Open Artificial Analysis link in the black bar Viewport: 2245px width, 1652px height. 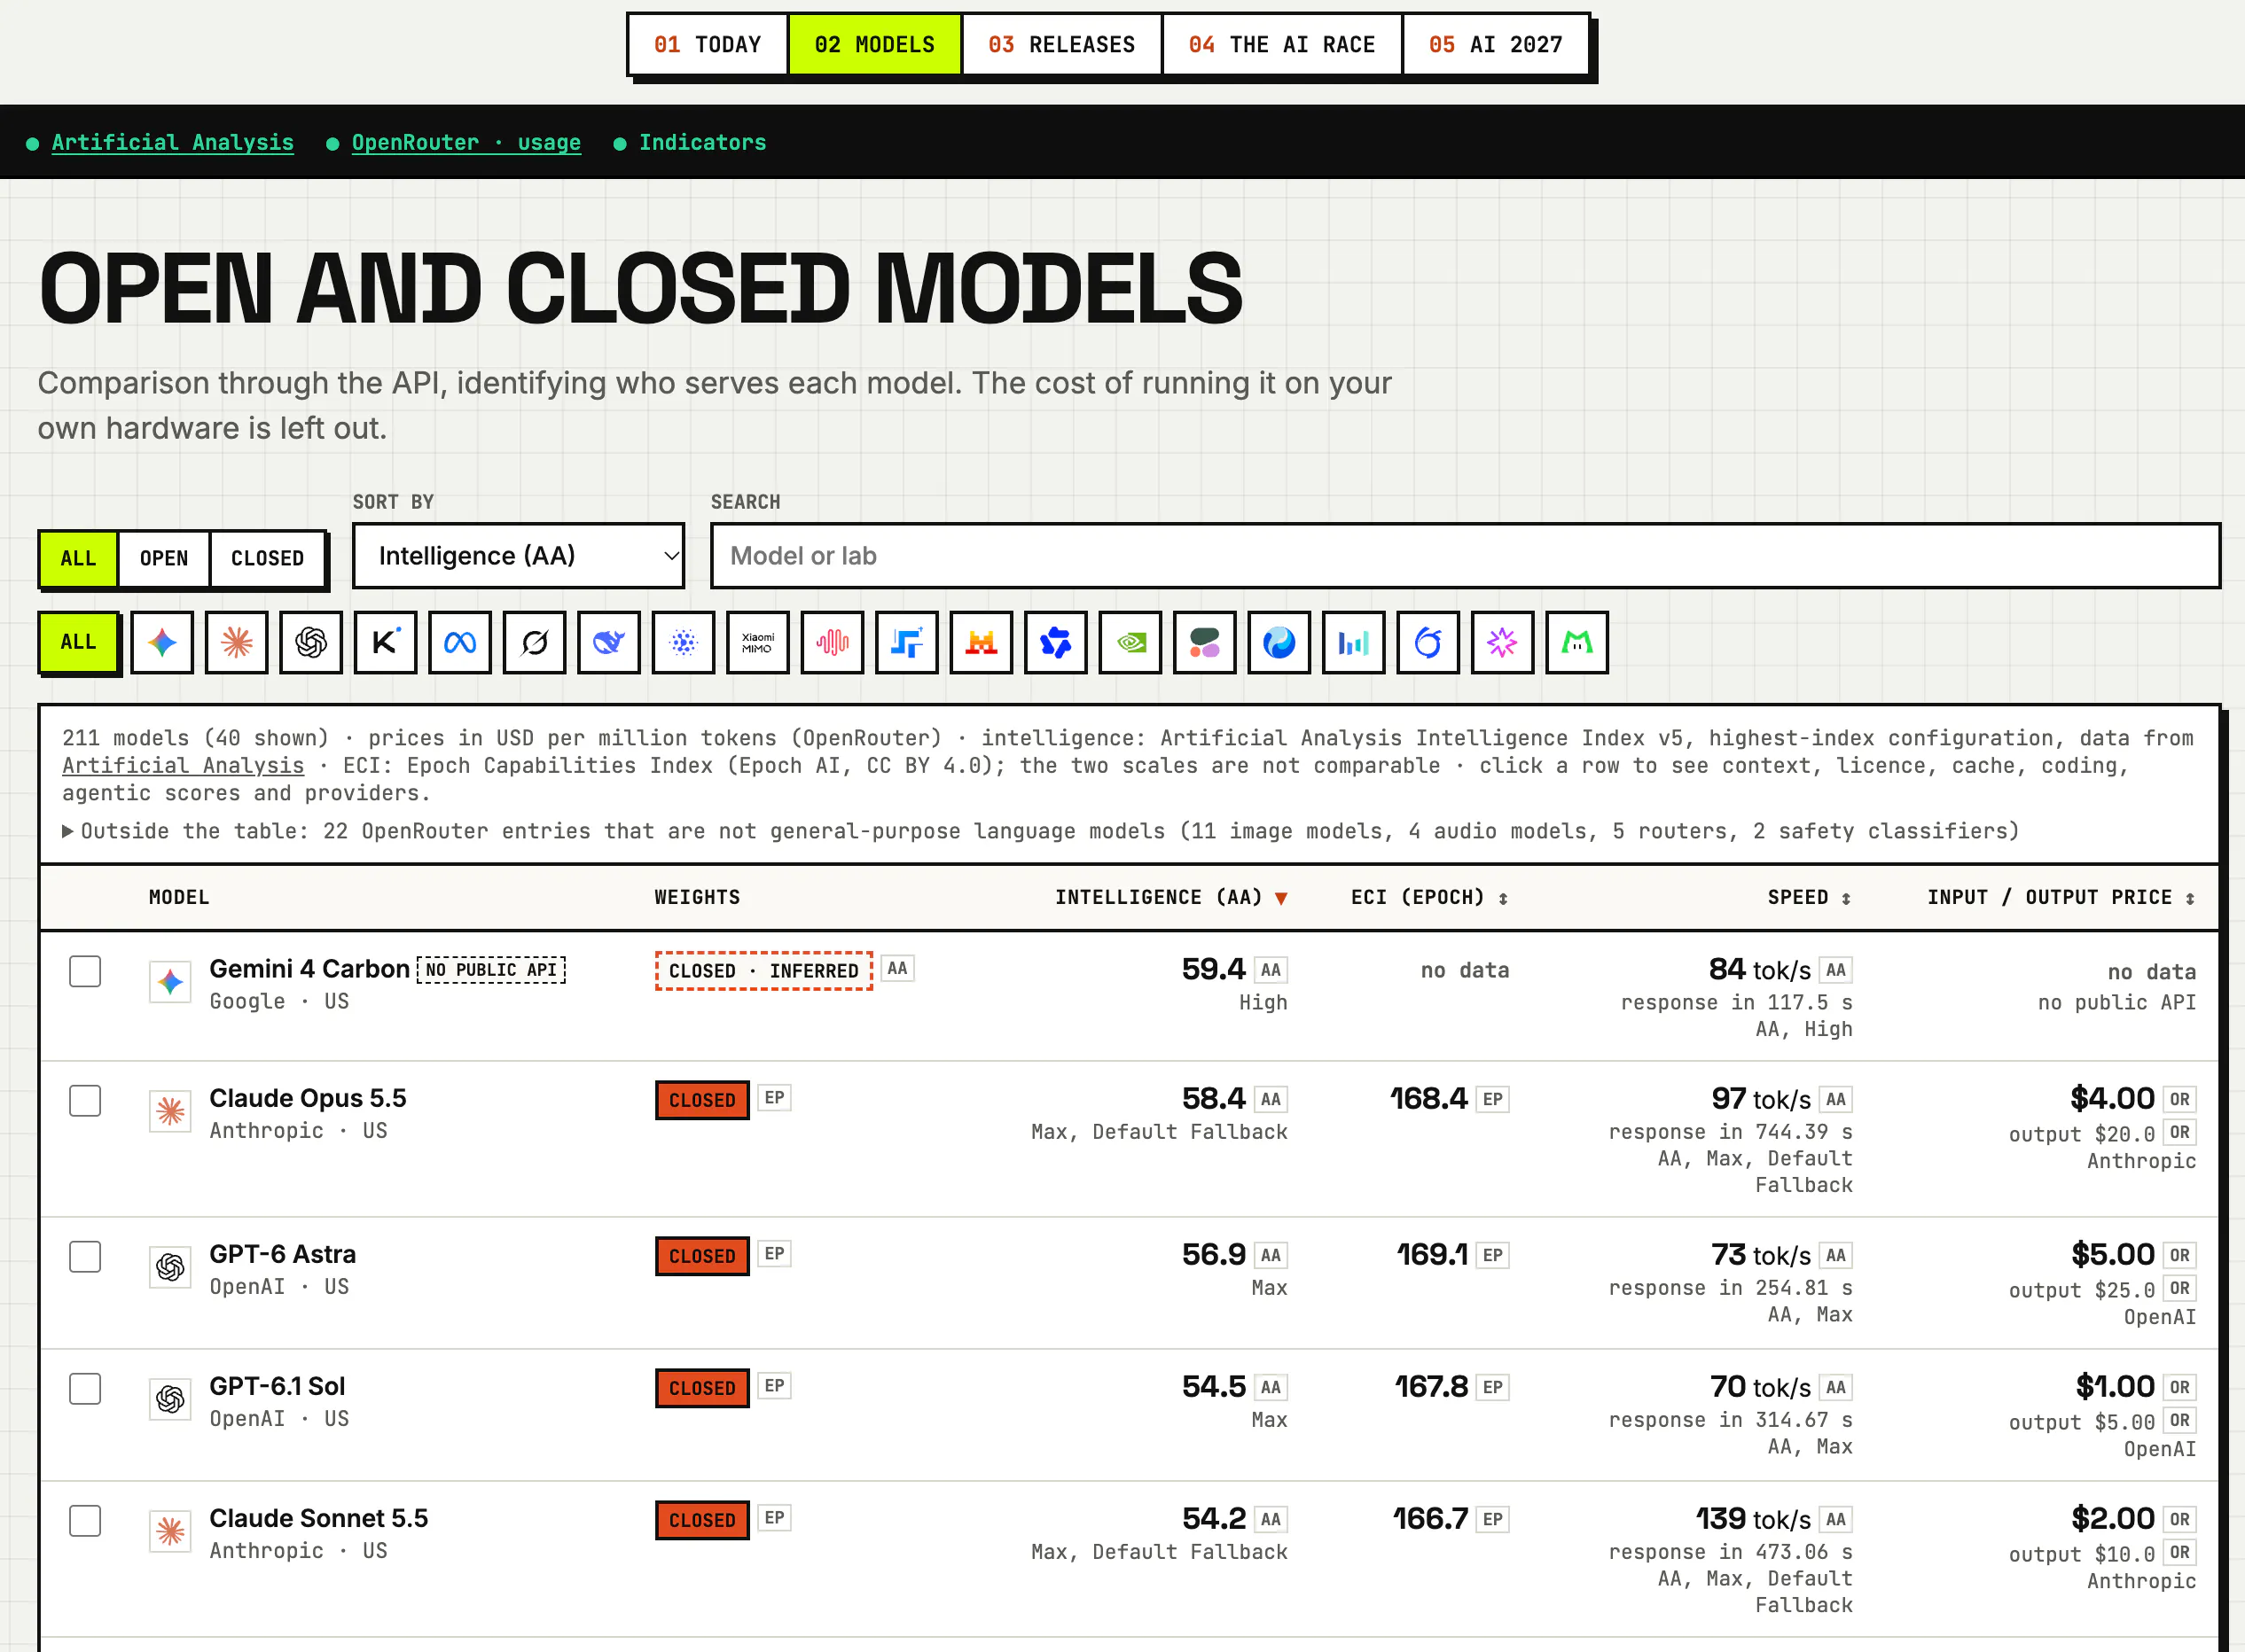(x=172, y=142)
